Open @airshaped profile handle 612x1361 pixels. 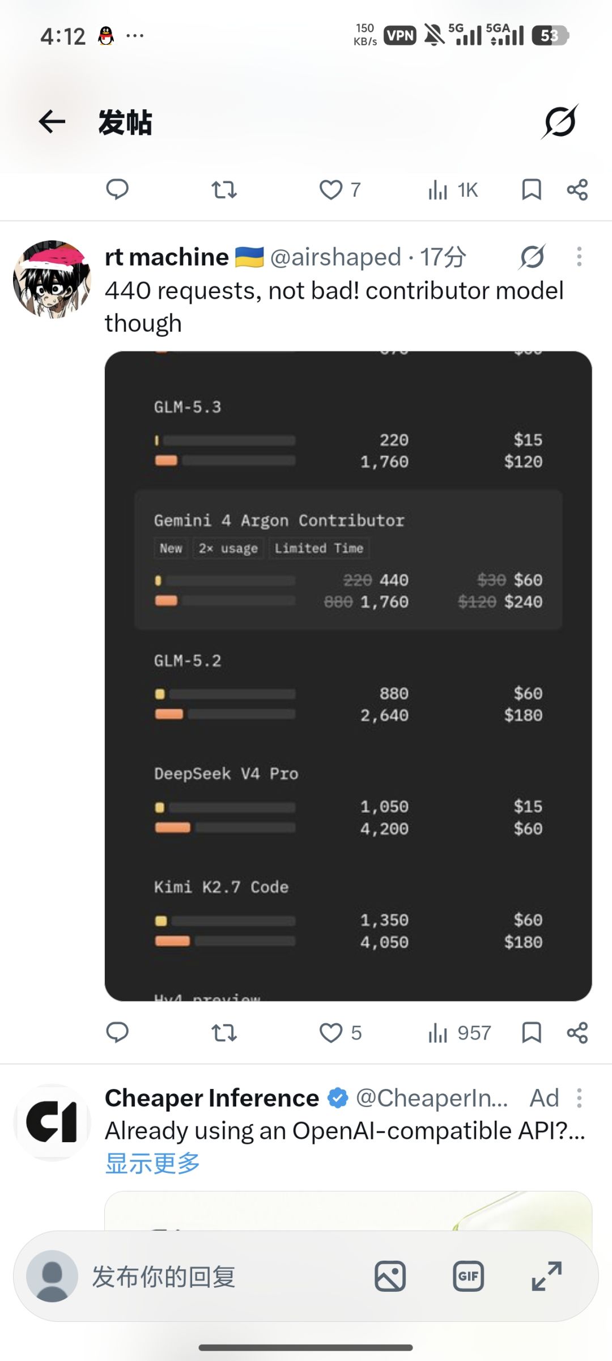coord(335,257)
